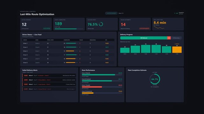Click the red failed segment of Delivery Progress
Screen dimensions: 204x114
tap(169, 38)
